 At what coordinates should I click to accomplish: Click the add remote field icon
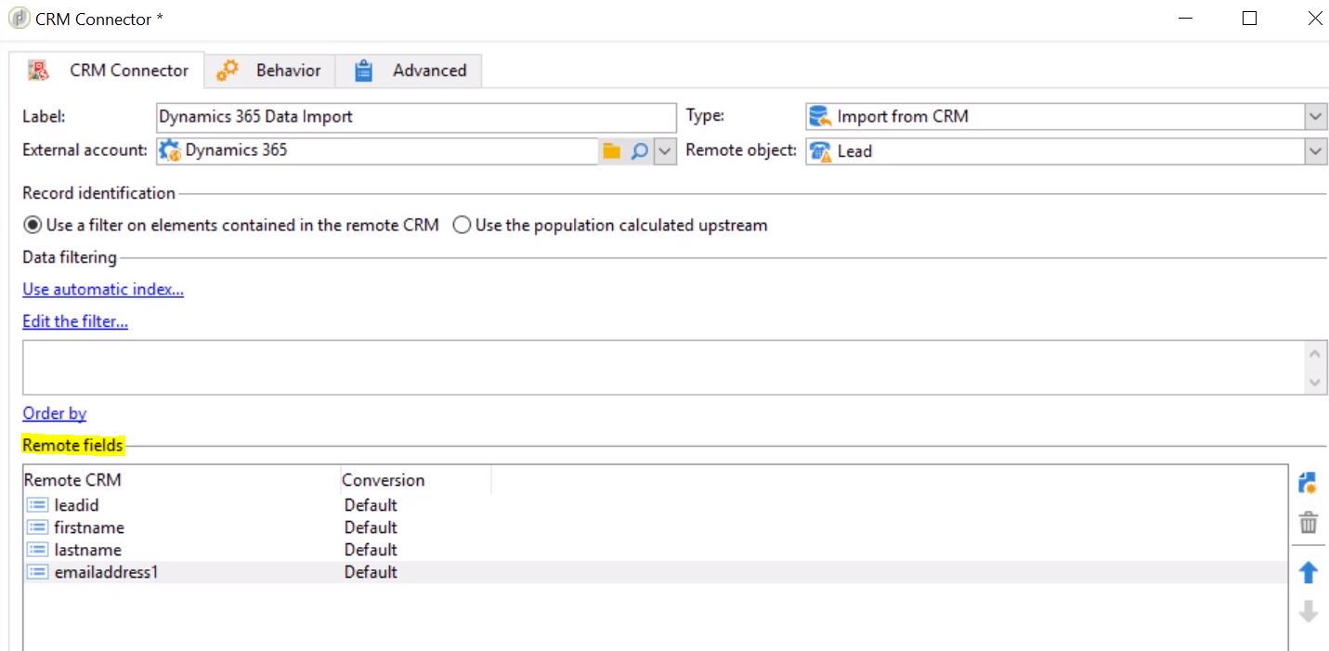click(1308, 483)
